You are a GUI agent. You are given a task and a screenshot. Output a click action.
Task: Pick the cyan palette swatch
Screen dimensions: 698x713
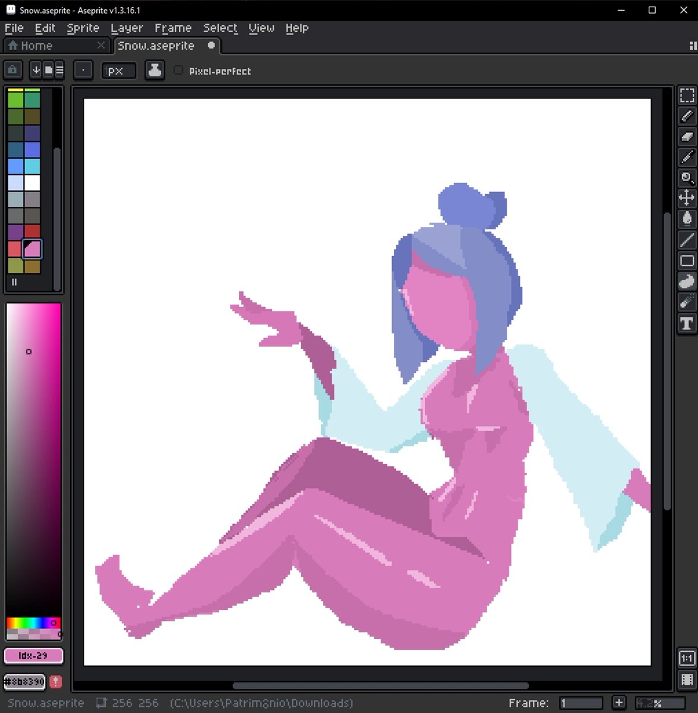pyautogui.click(x=32, y=166)
